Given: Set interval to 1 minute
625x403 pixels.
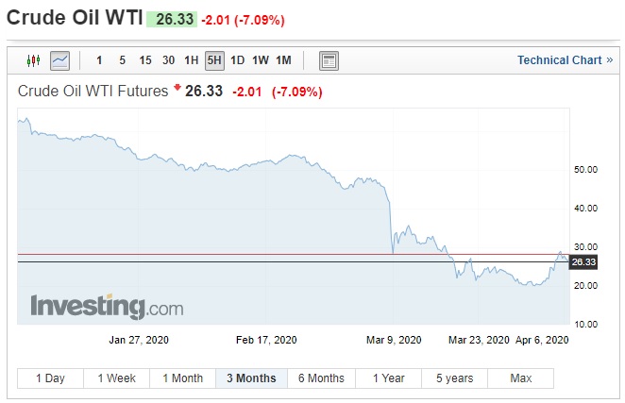Looking at the screenshot, I should (x=99, y=60).
